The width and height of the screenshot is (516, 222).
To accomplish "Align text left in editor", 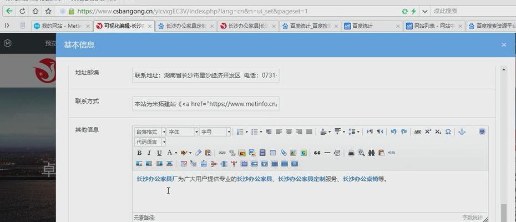I will (279, 132).
